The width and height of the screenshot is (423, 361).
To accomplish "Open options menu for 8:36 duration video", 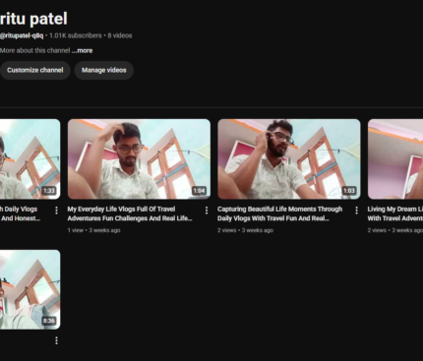I will click(x=56, y=340).
